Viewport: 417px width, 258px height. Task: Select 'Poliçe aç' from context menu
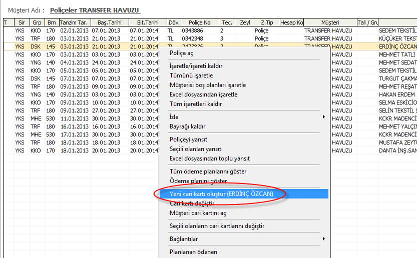[x=181, y=53]
